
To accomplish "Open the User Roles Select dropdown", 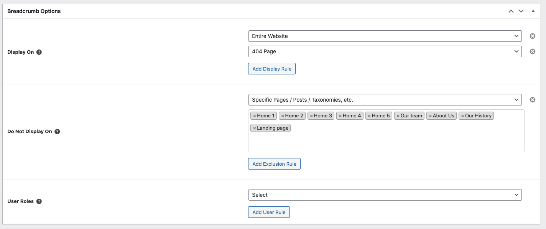I will tap(385, 195).
